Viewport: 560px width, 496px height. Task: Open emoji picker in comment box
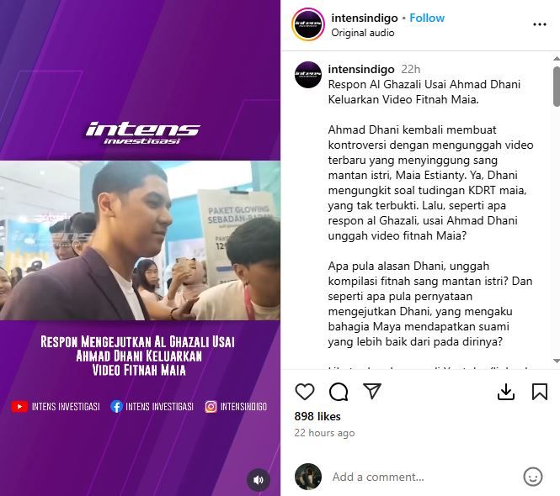point(532,477)
